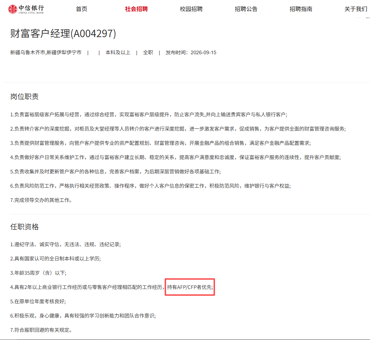Open the 招聘指南 recruitment guide
Viewport: 370px width, 340px height.
click(x=301, y=9)
